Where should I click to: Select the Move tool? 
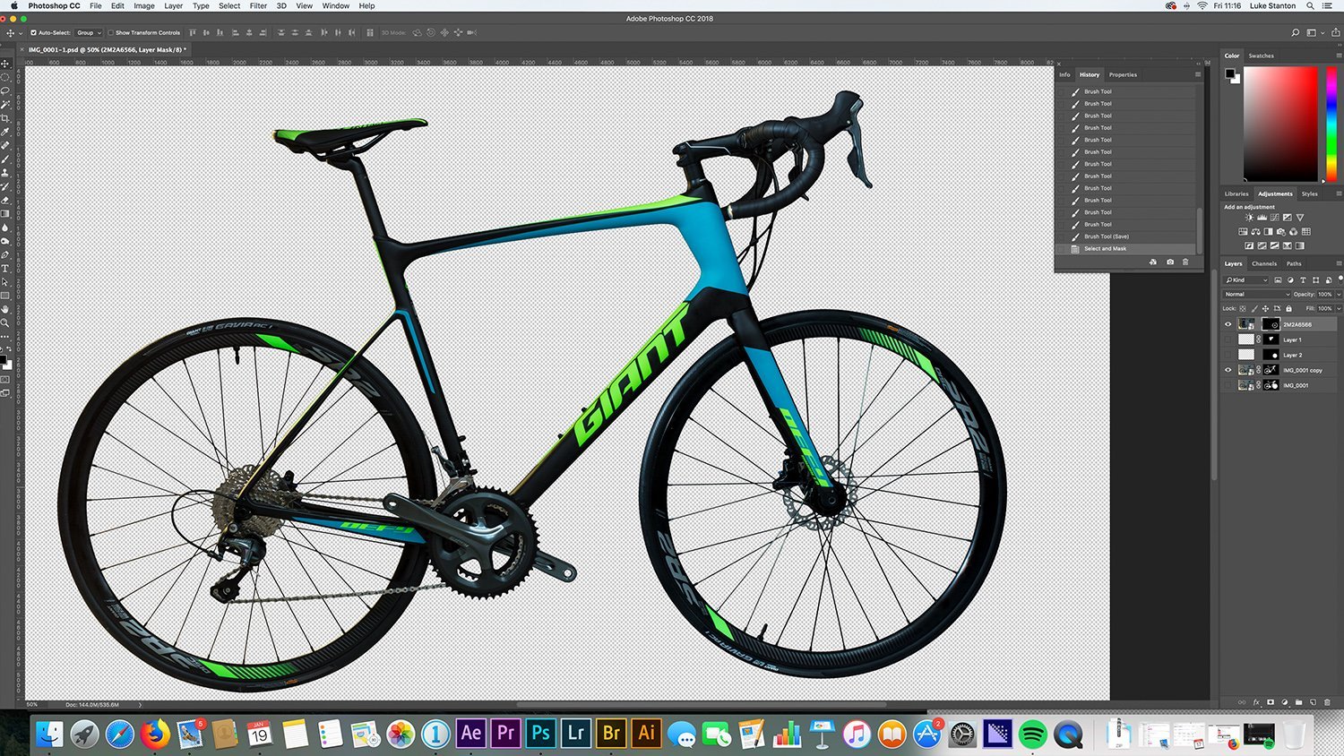pyautogui.click(x=6, y=63)
